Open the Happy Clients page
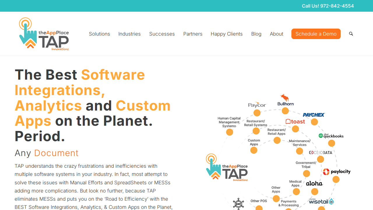Image resolution: width=373 pixels, height=210 pixels. click(226, 34)
